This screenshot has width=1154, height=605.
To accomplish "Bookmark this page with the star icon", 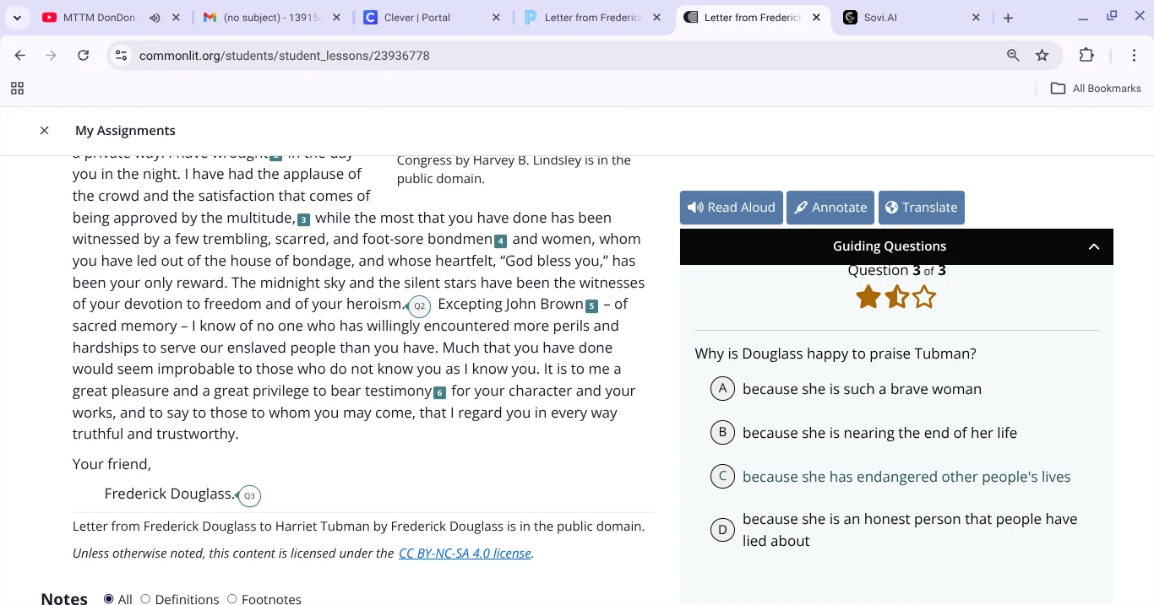I will 1042,56.
